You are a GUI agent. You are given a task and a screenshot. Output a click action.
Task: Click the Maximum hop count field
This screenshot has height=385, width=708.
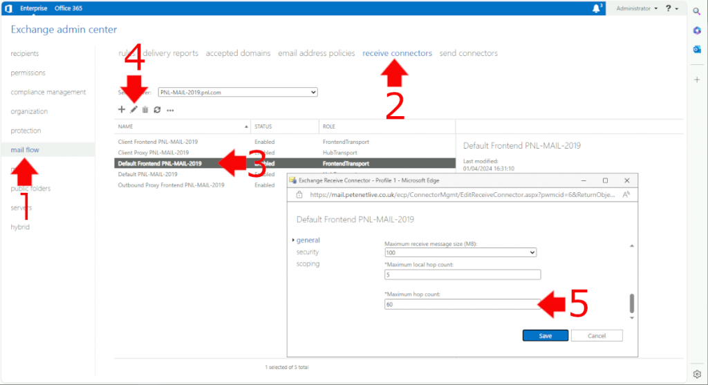pyautogui.click(x=462, y=304)
